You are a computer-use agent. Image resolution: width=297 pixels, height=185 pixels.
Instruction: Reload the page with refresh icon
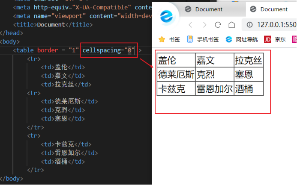218,25
